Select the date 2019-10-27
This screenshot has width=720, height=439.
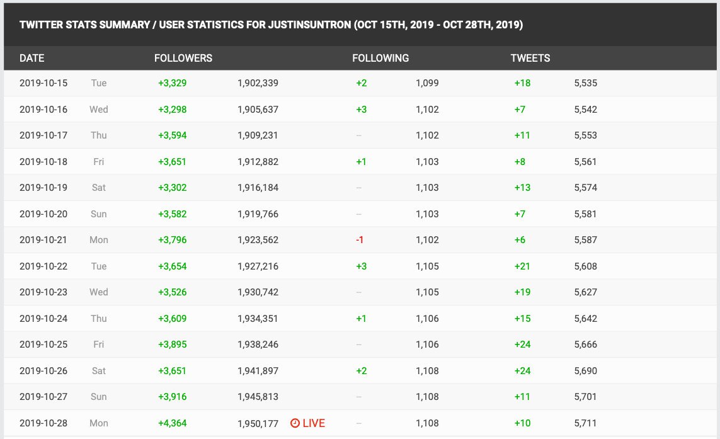coord(43,397)
